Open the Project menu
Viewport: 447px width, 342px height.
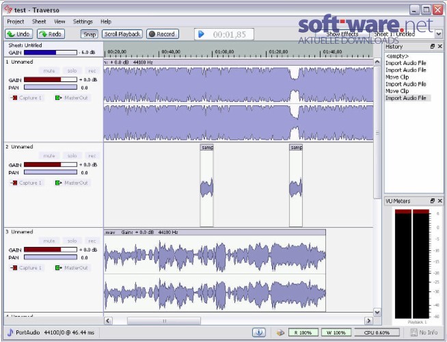click(x=16, y=21)
